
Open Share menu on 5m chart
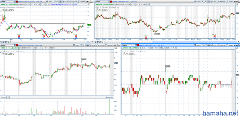pyautogui.click(x=197, y=45)
